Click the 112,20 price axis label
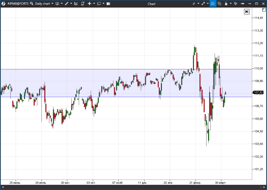The height and width of the screenshot is (190, 267). coord(258,43)
